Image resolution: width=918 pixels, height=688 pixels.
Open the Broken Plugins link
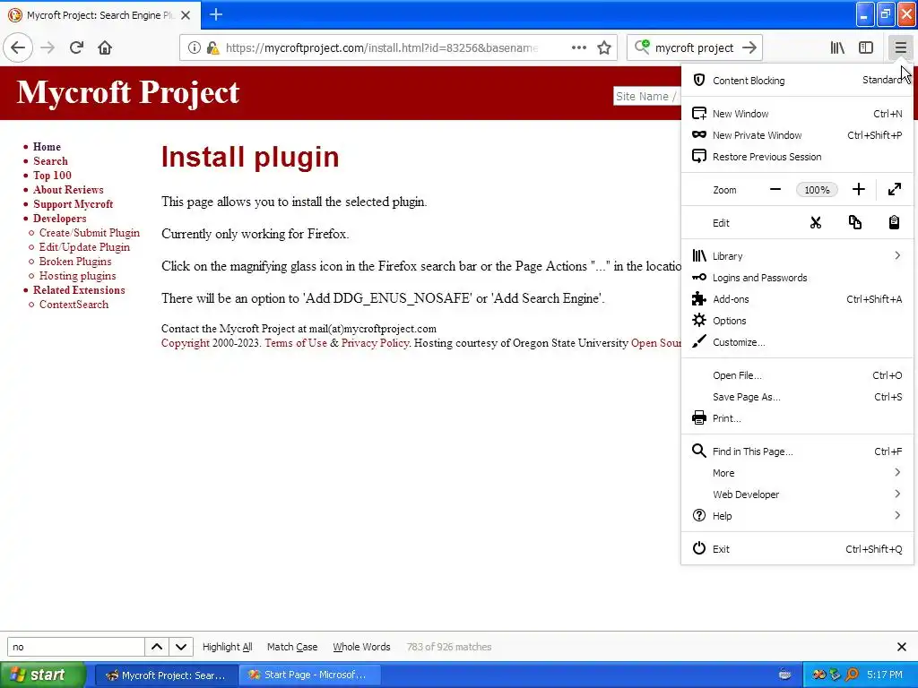(75, 262)
